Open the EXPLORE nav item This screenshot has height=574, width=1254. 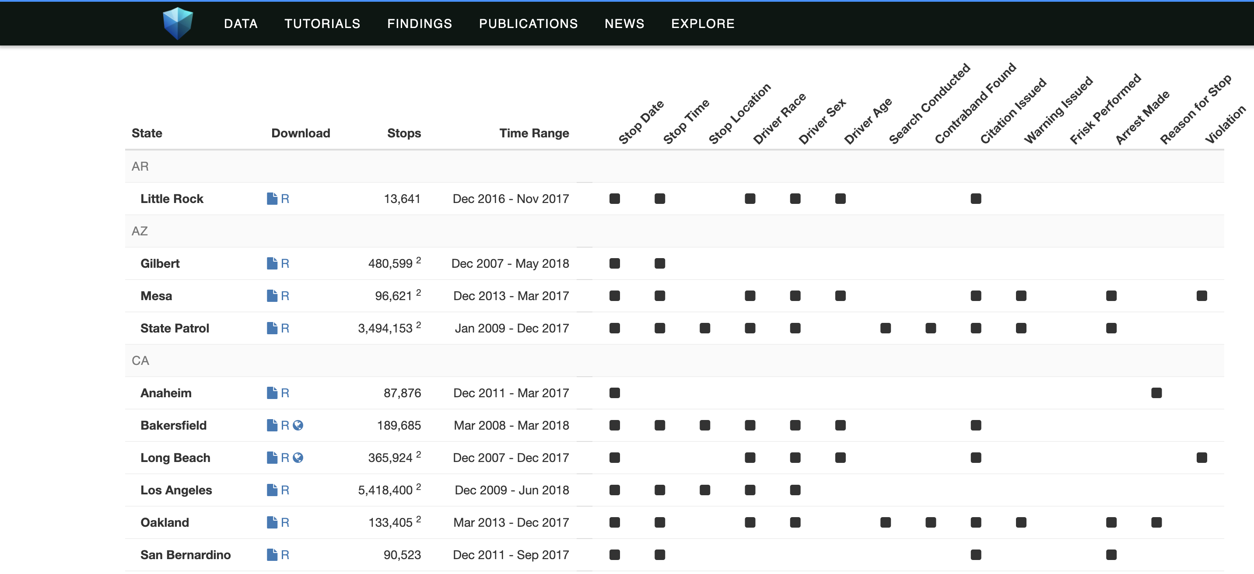click(x=702, y=23)
